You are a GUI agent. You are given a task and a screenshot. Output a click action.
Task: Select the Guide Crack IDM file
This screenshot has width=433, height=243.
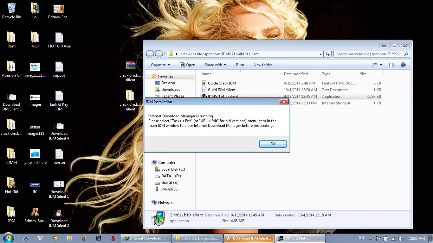(222, 83)
